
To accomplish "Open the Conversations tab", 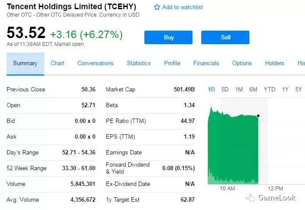I will tap(95, 63).
